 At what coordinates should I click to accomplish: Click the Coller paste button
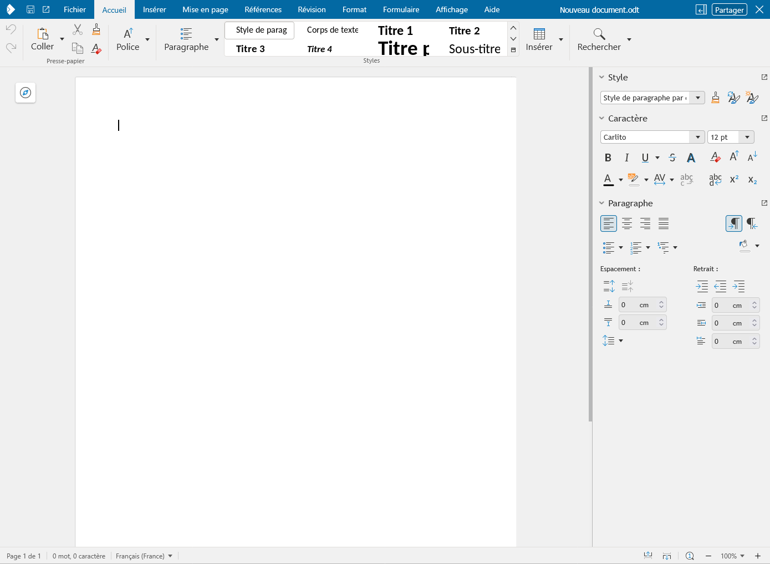pos(43,39)
